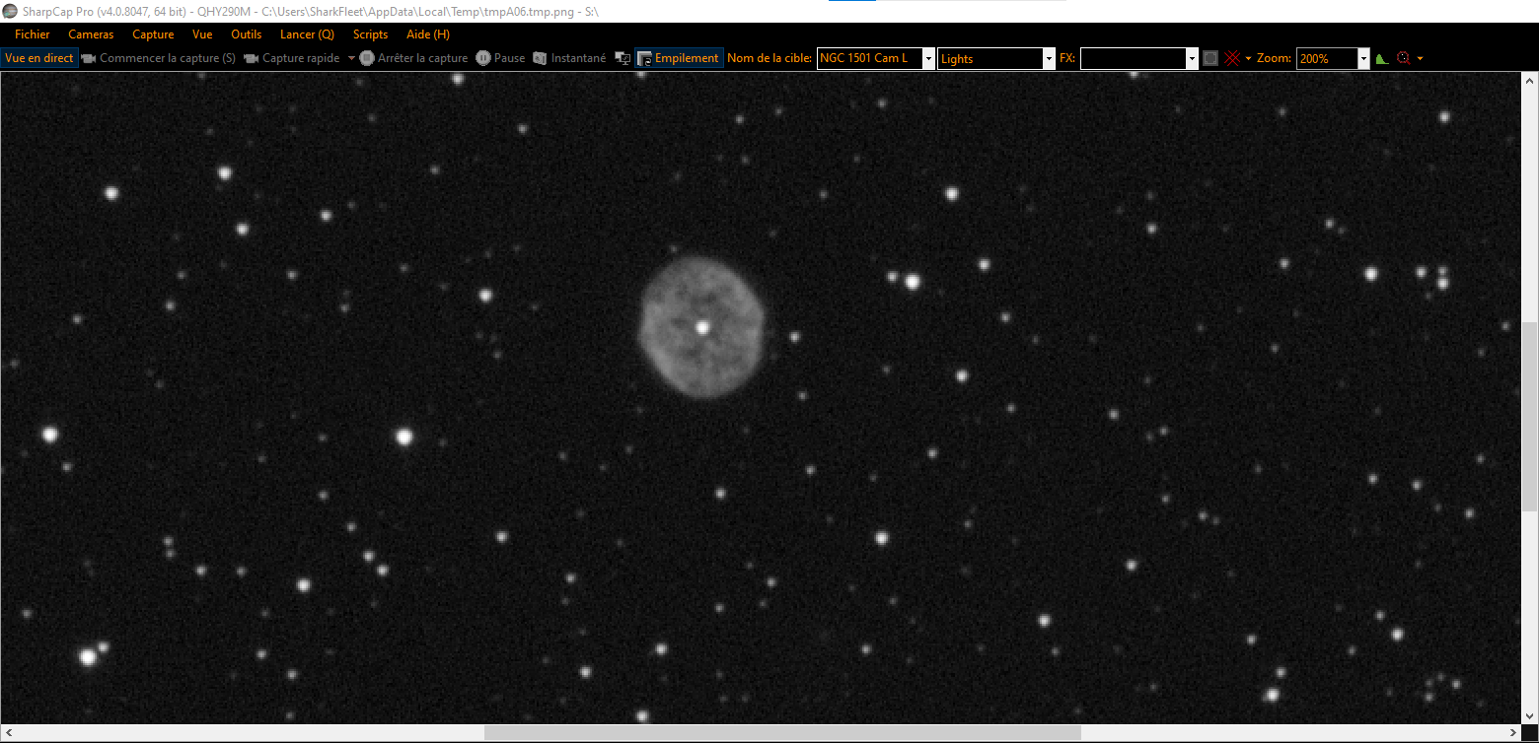Expand the Capture rapide options arrow
Image resolution: width=1539 pixels, height=743 pixels.
pos(351,58)
